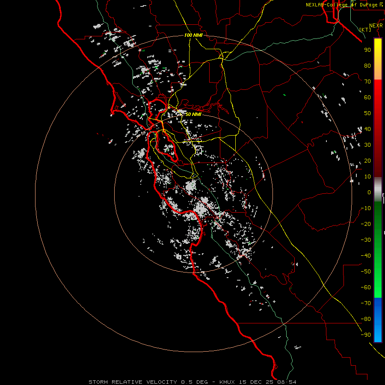This screenshot has height=385, width=385.
Task: Click the positive 30 knot scale label
Action: tap(367, 145)
